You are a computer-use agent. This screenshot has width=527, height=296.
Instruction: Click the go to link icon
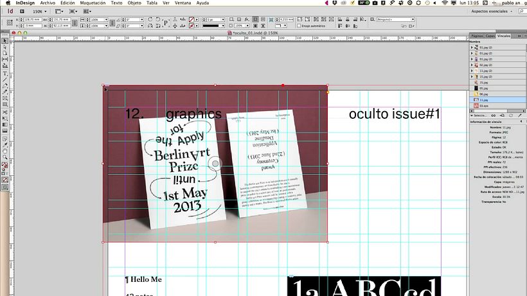[502, 116]
